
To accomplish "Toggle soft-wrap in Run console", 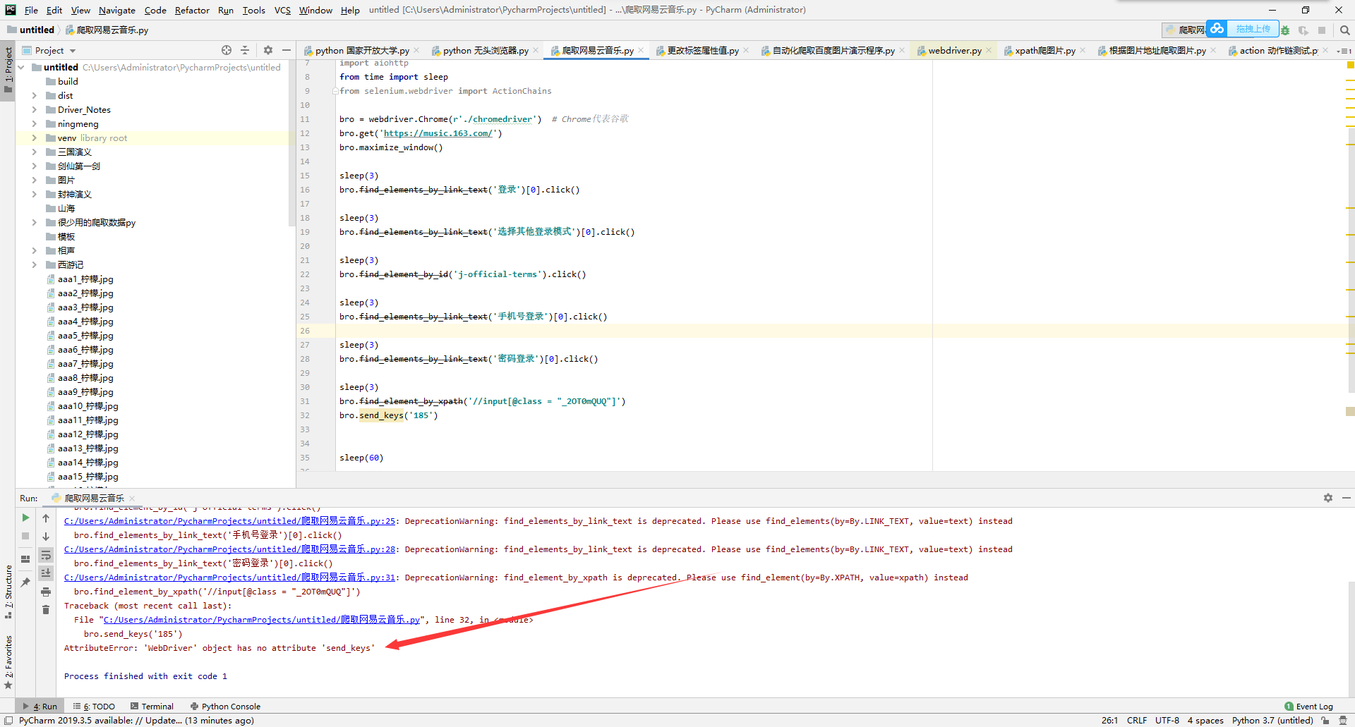I will pos(46,555).
